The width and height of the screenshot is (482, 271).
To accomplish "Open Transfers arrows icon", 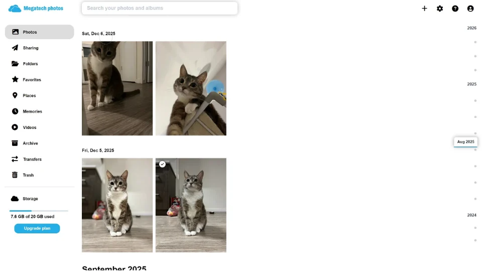I will (x=15, y=159).
